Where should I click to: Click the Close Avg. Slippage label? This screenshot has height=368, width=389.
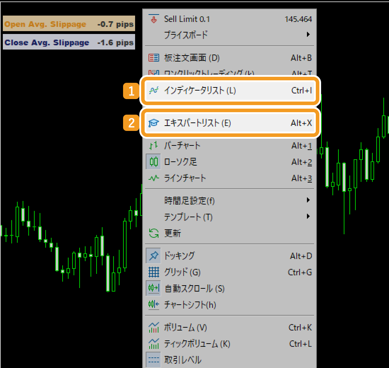click(47, 43)
